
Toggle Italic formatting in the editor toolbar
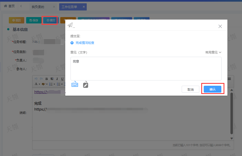coord(57,79)
